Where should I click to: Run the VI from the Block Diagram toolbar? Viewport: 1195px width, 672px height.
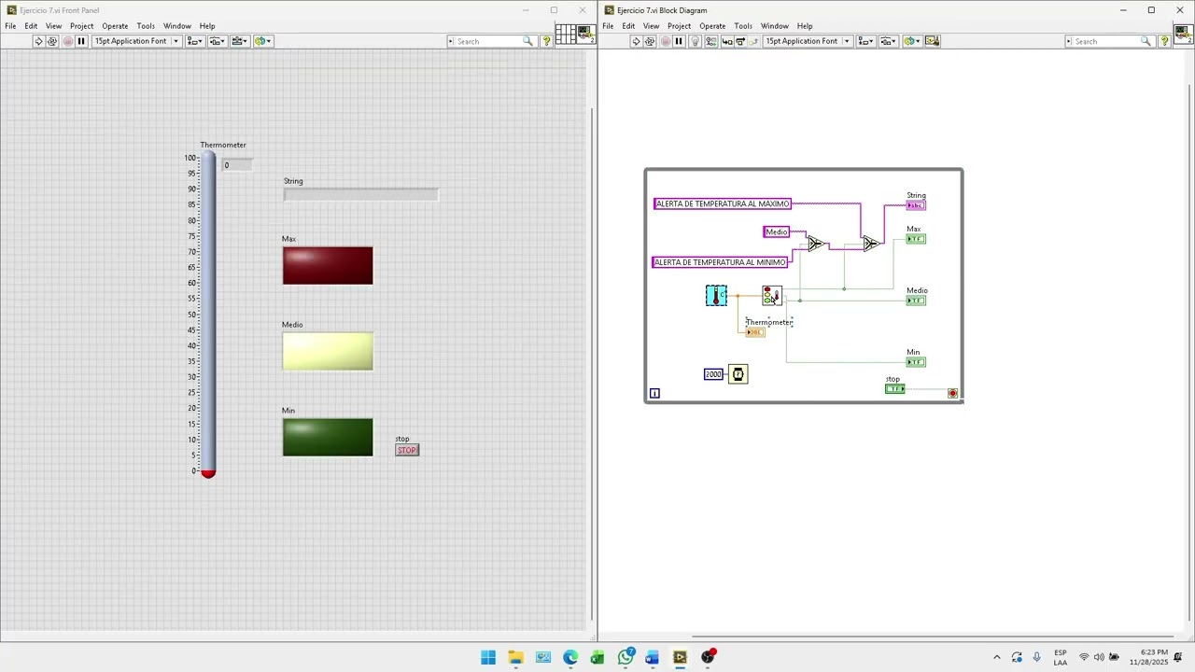click(636, 41)
